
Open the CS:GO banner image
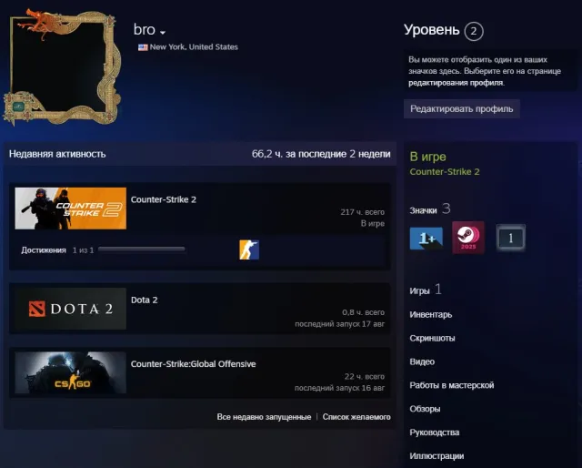pyautogui.click(x=71, y=372)
